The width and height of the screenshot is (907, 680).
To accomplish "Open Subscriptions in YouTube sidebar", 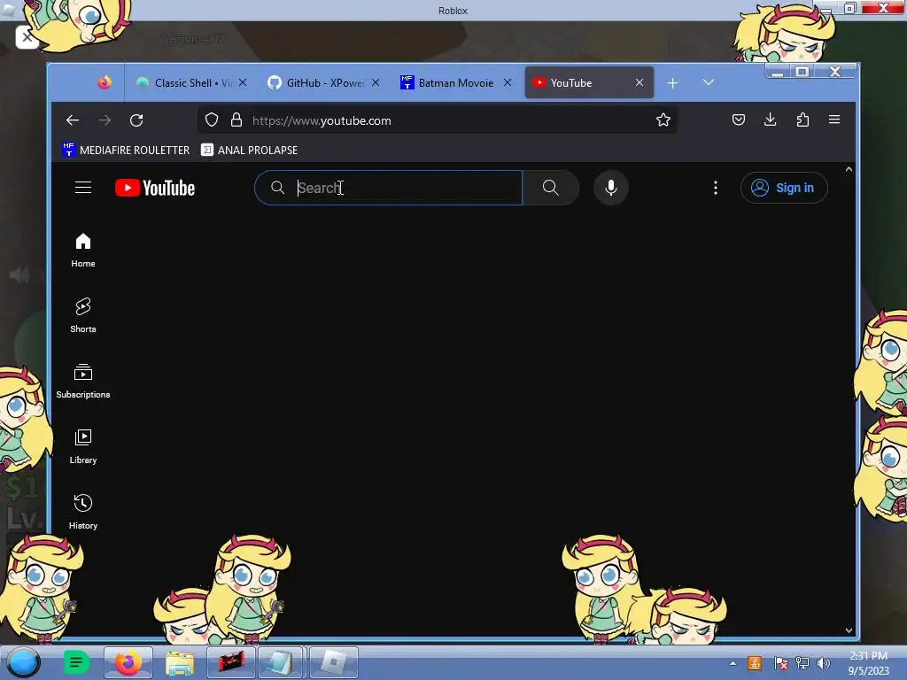I will click(x=83, y=381).
